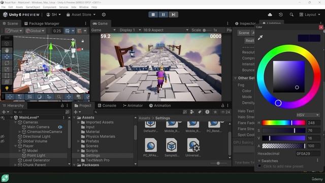The image size is (325, 183).
Task: Click the Project icon size slider
Action: (x=218, y=163)
